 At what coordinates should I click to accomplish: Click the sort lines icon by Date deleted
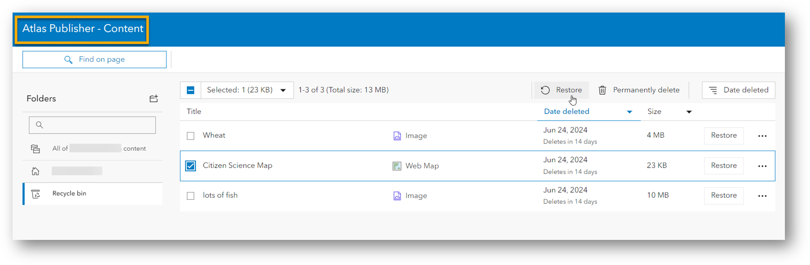pyautogui.click(x=713, y=90)
